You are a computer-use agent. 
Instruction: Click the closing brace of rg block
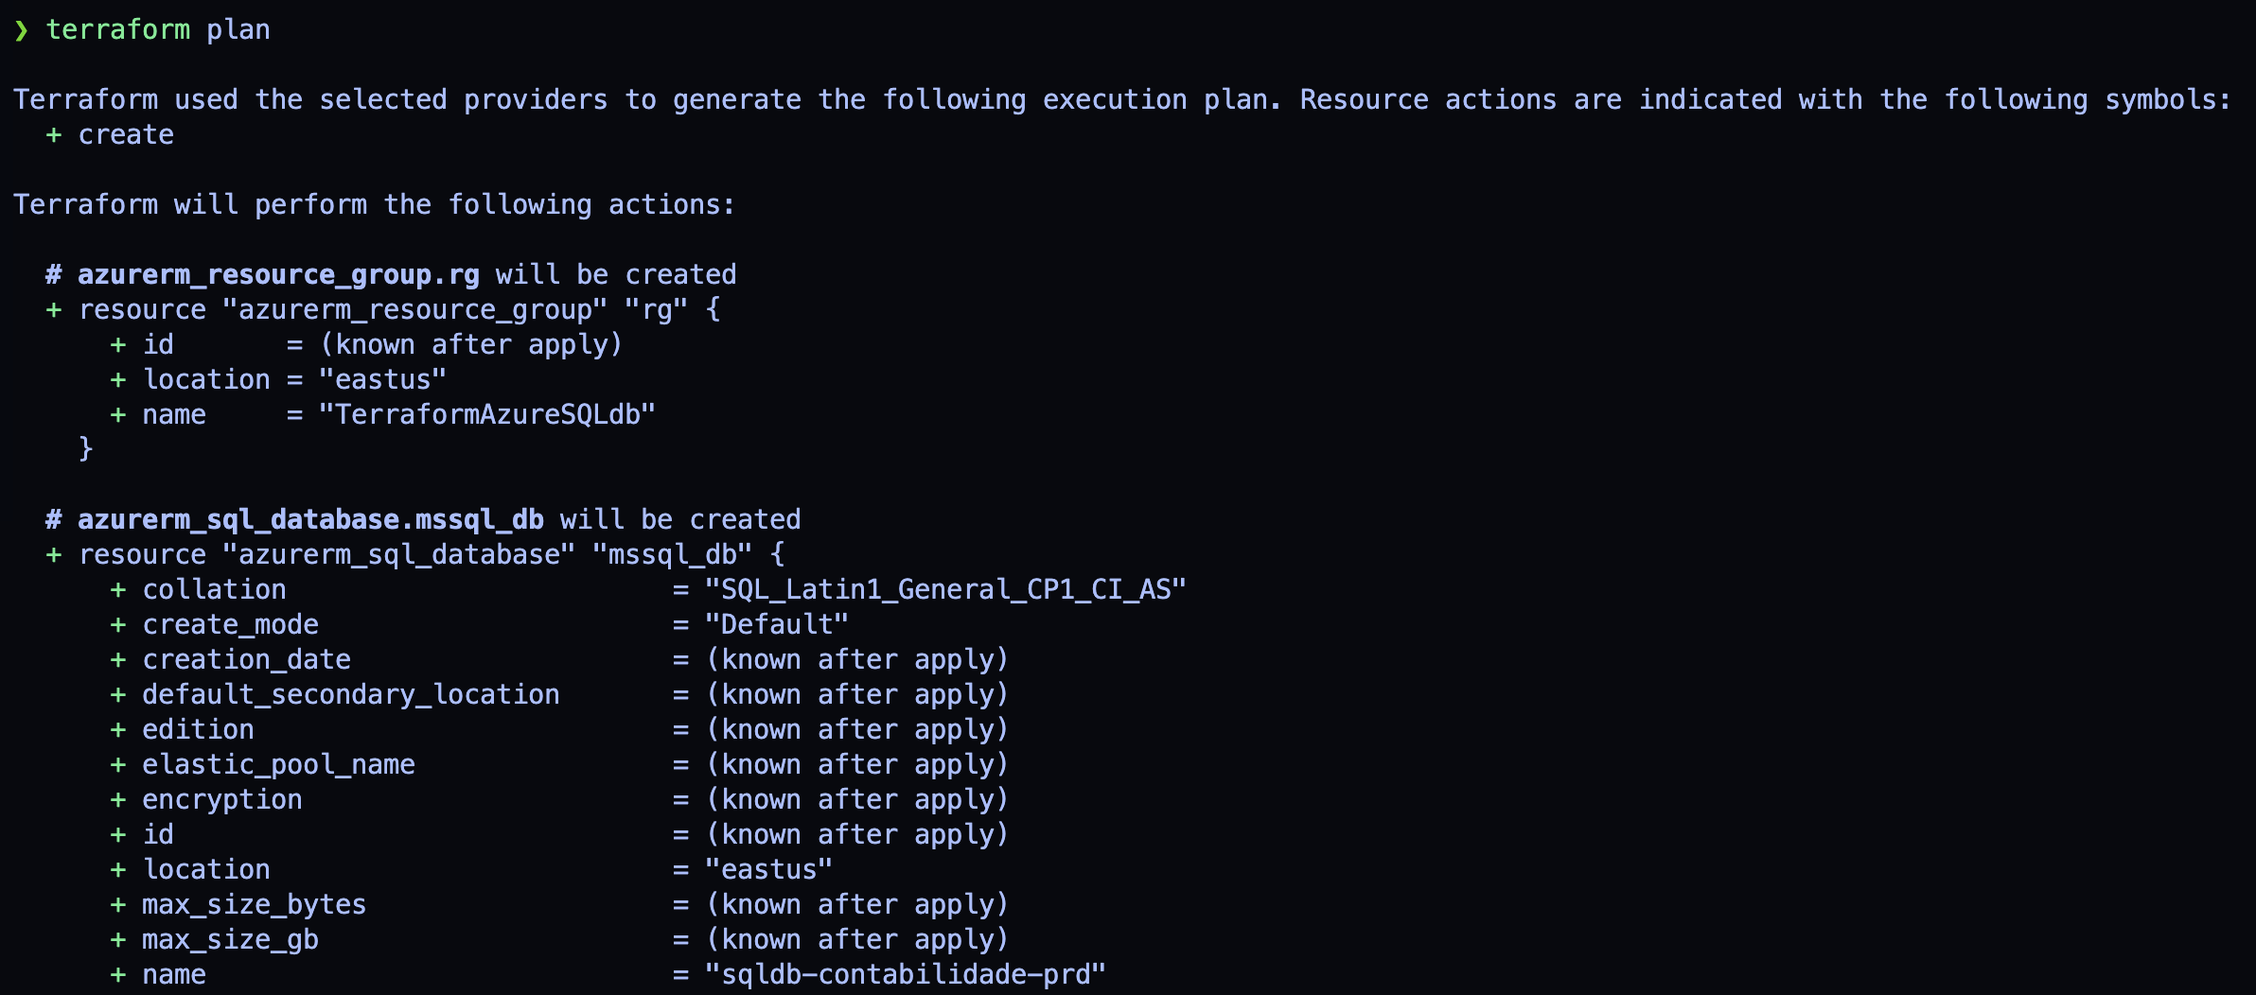click(86, 448)
